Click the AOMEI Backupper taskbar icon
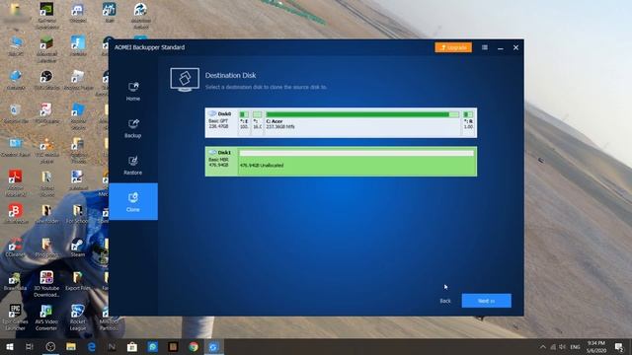632x355 pixels. tap(213, 346)
